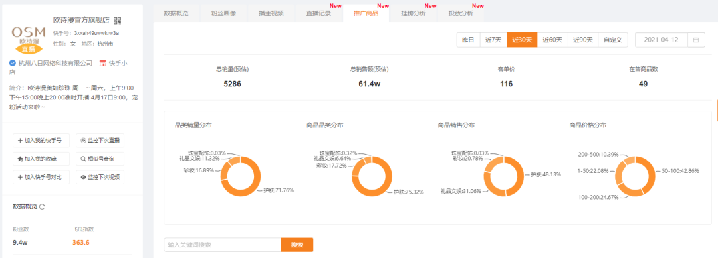Click the 飞瓜指数 value 363.6
This screenshot has width=718, height=258.
[81, 243]
